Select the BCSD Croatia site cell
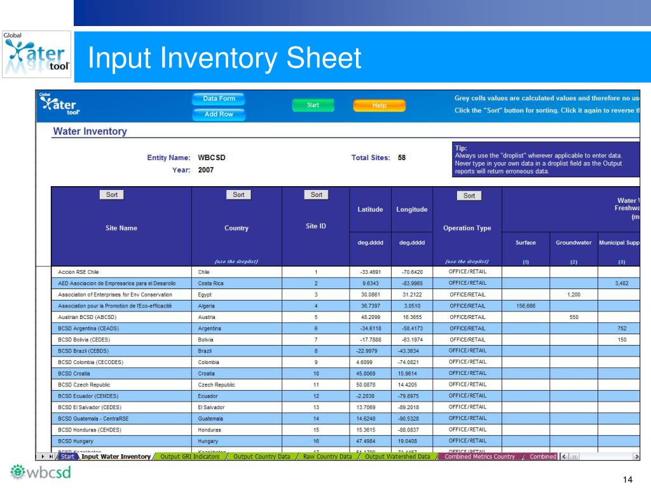The image size is (651, 488). (121, 374)
